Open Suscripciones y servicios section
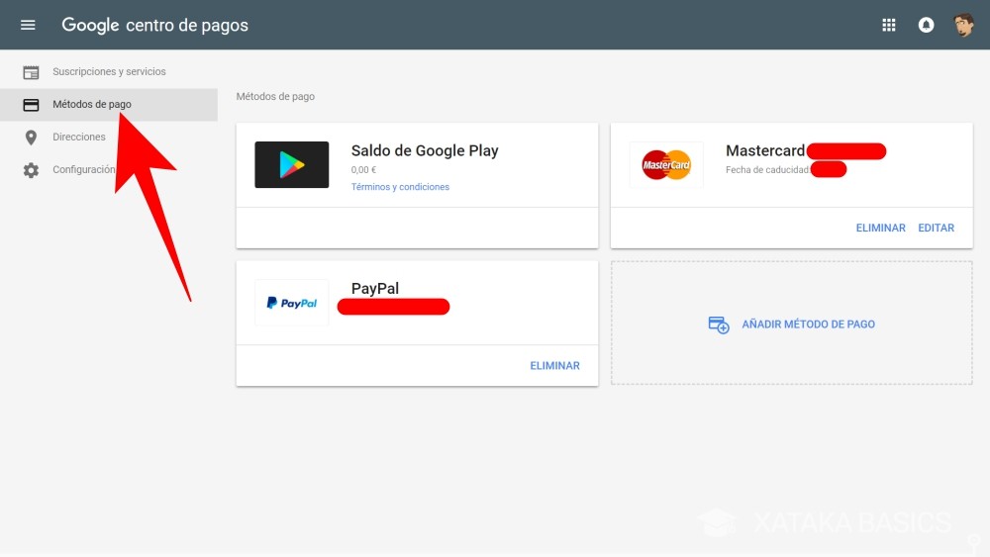Screen dimensions: 990x557 109,72
